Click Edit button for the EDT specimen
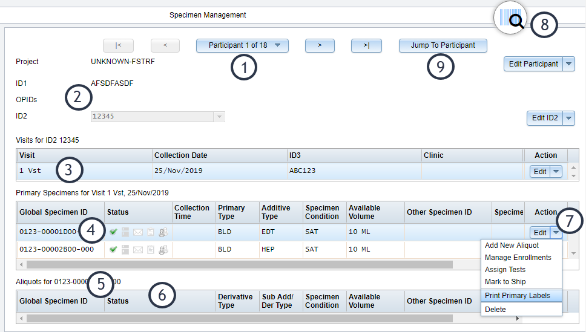The height and width of the screenshot is (332, 586). tap(540, 233)
